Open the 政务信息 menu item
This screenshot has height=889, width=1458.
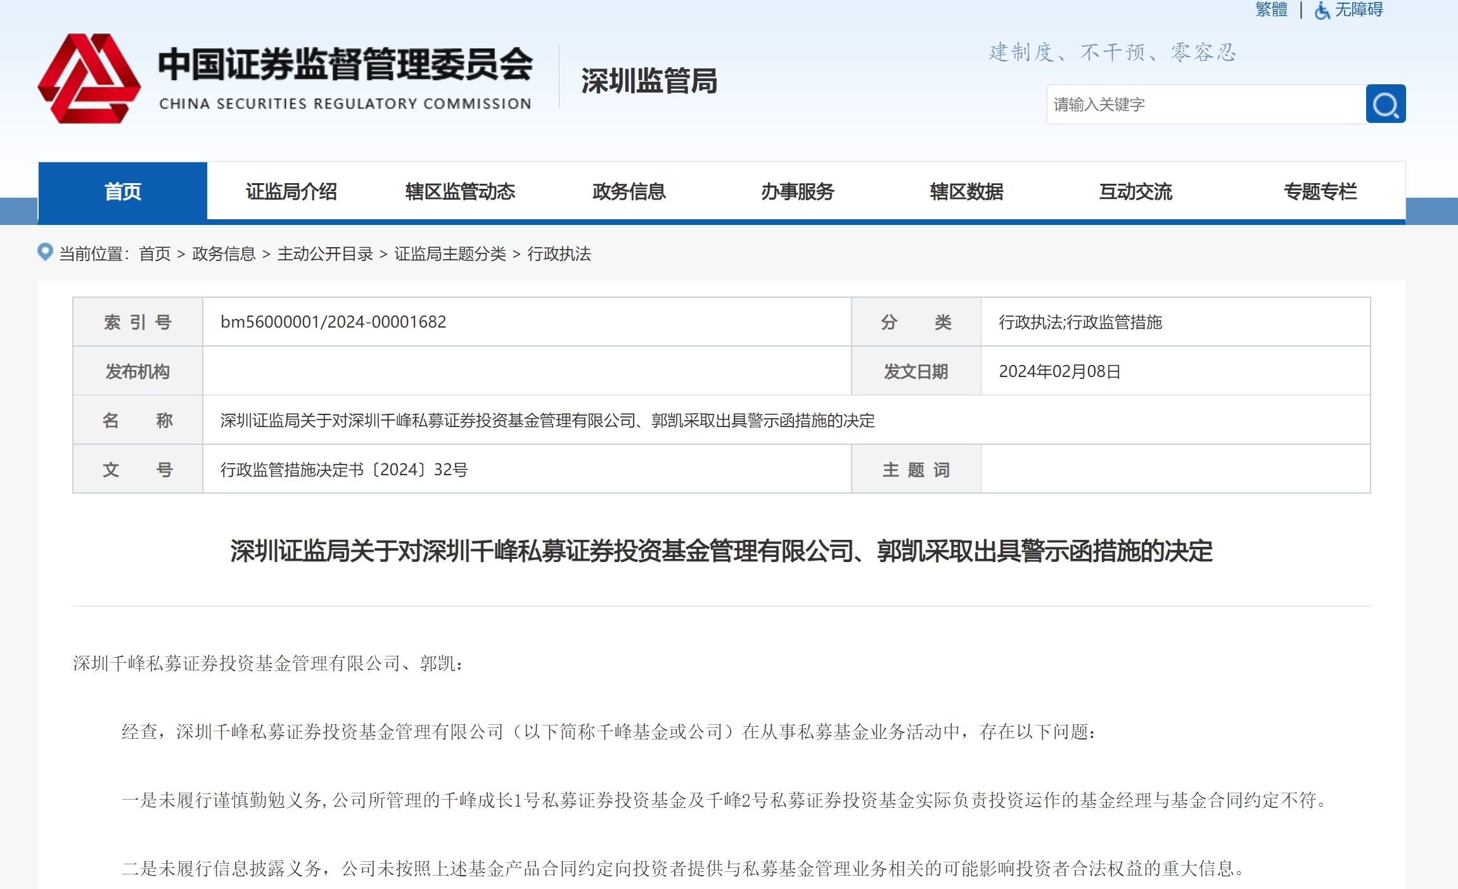[629, 191]
